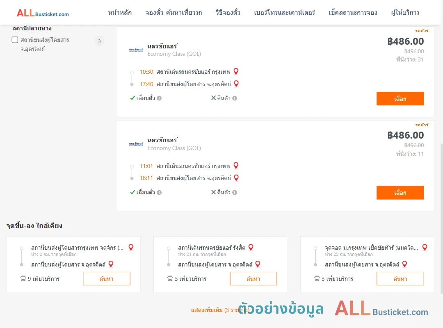The image size is (443, 328).
Task: Click แสดงเพิ่มเติม (3 รายการ) link
Action: click(220, 310)
